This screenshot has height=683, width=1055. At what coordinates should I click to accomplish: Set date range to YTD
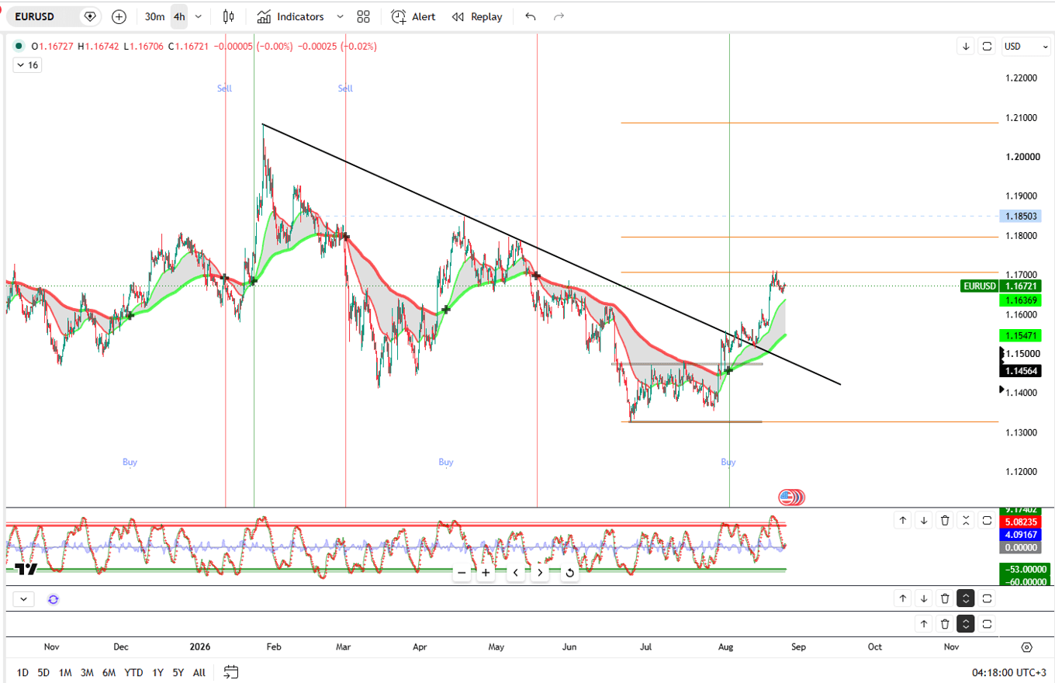click(x=133, y=672)
